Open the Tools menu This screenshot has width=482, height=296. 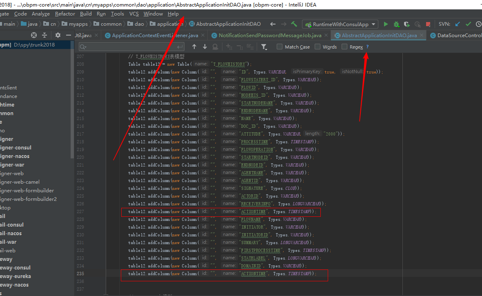pyautogui.click(x=118, y=14)
